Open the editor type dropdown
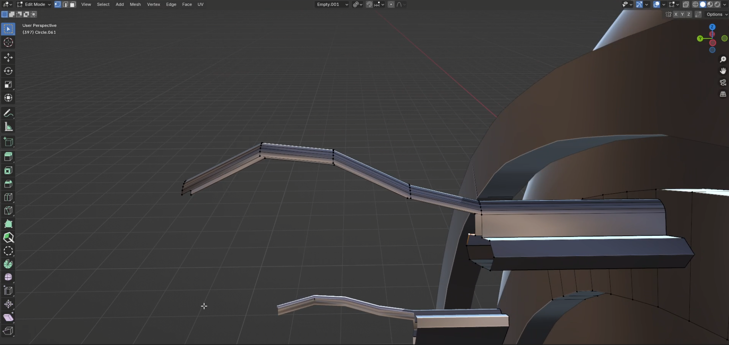 [7, 4]
